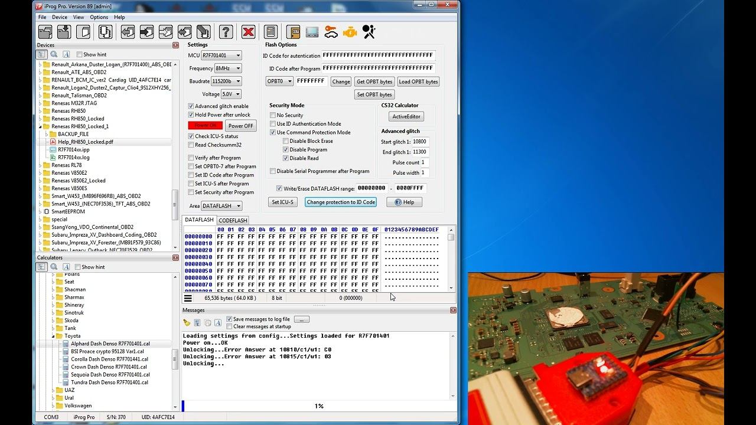Click Change protection to ID Code button
The image size is (756, 425).
pyautogui.click(x=341, y=202)
